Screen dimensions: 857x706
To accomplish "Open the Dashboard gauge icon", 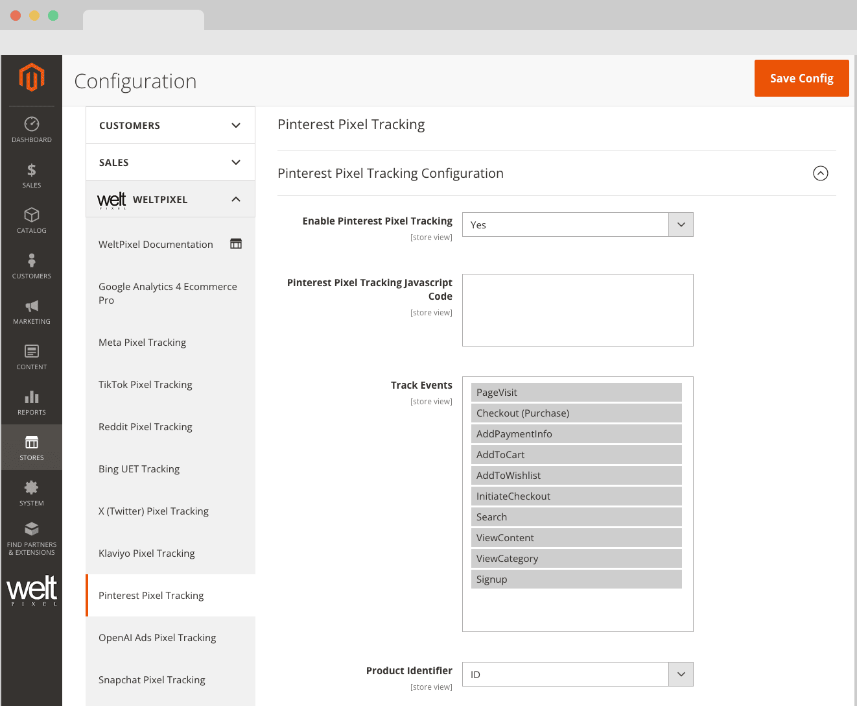I will pos(32,123).
